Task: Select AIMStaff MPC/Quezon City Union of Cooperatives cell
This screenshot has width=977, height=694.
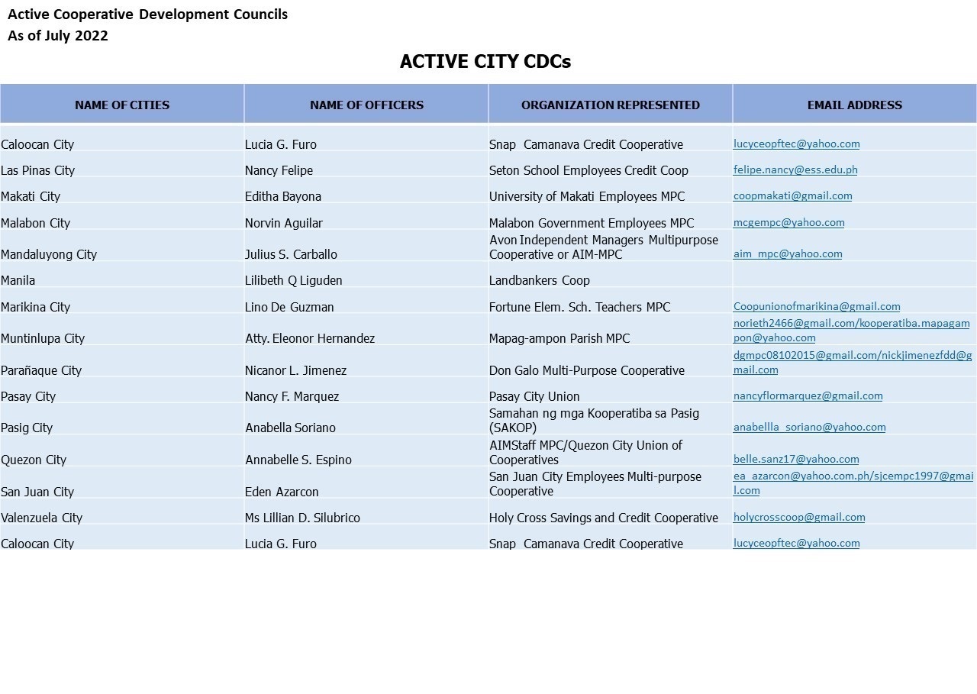Action: coord(611,452)
